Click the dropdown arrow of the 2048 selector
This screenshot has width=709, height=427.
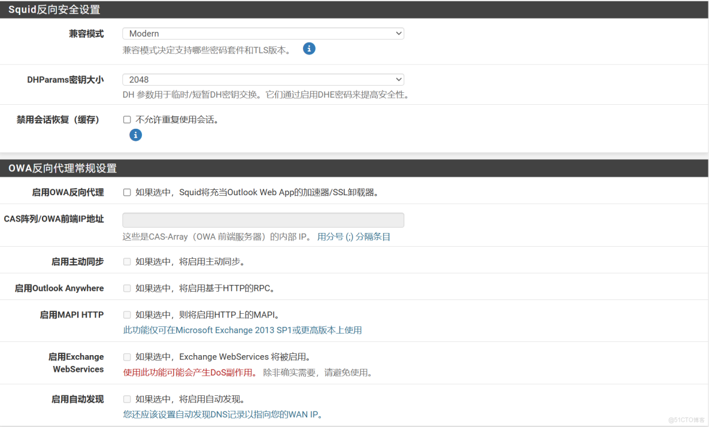point(398,79)
